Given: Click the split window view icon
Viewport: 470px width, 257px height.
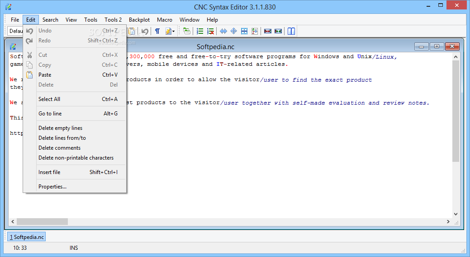Looking at the screenshot, I should coord(291,31).
